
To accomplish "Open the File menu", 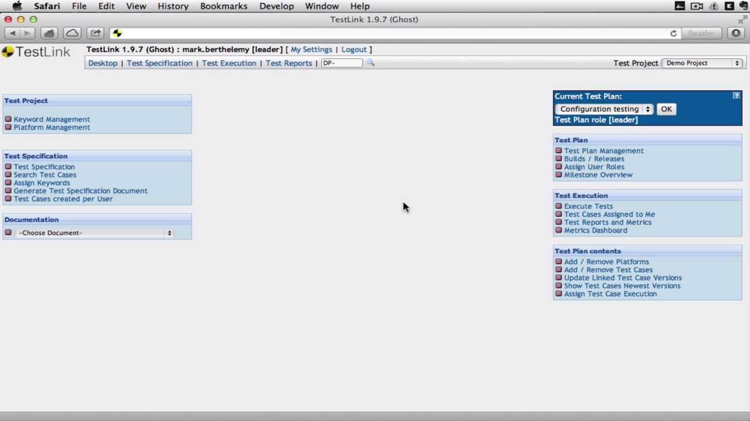I will pos(79,6).
